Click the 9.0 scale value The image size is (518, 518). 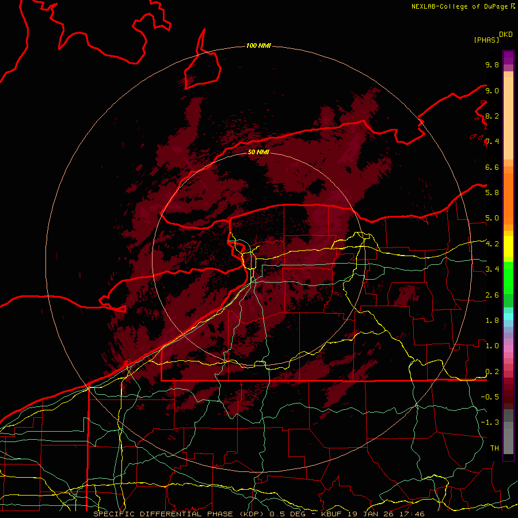(x=492, y=90)
